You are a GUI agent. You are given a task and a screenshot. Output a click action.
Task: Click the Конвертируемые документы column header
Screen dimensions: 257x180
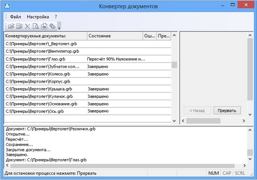[46, 36]
